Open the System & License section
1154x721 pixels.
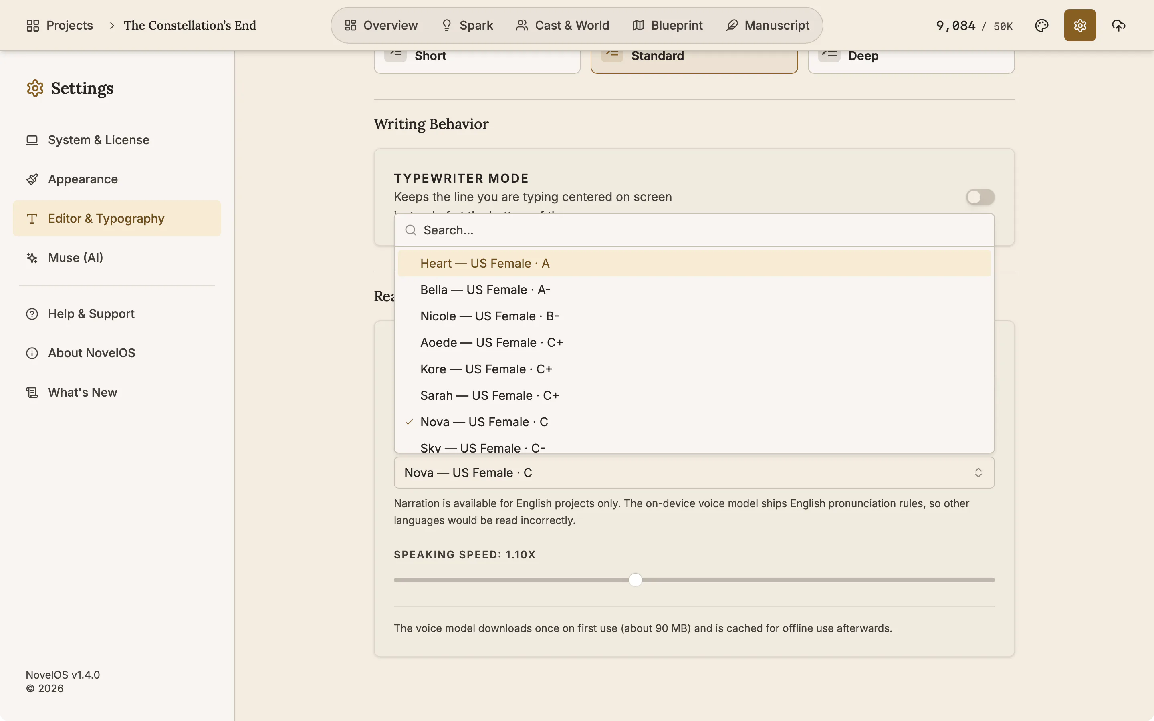[117, 140]
